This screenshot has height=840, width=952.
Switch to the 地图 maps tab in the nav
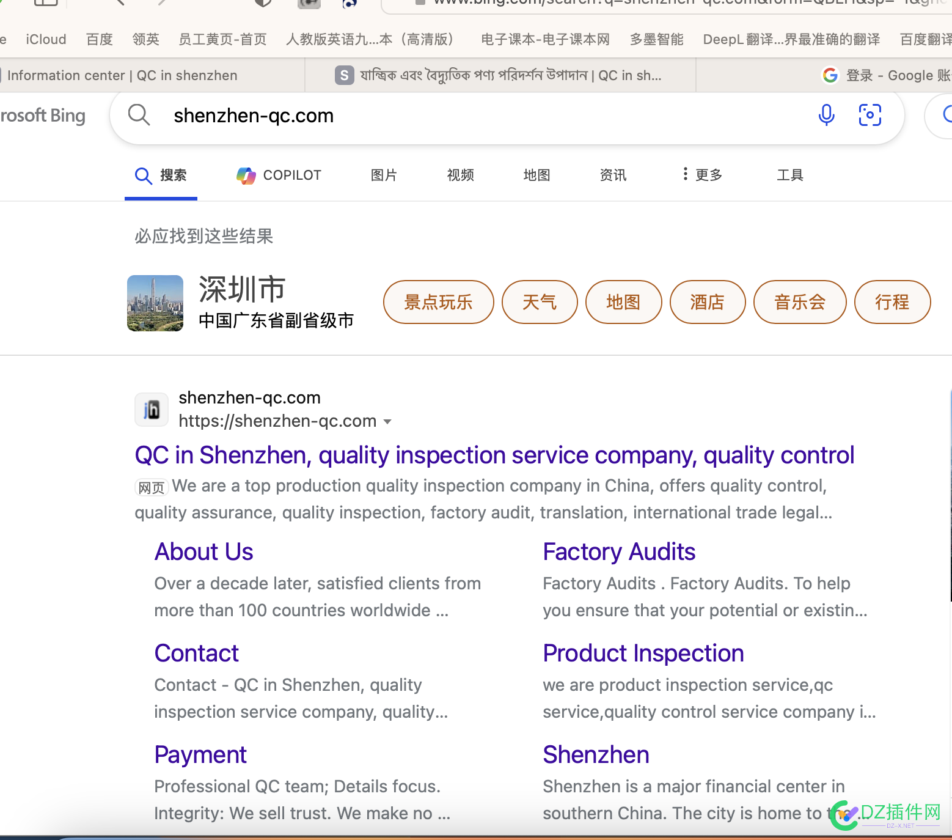click(537, 175)
